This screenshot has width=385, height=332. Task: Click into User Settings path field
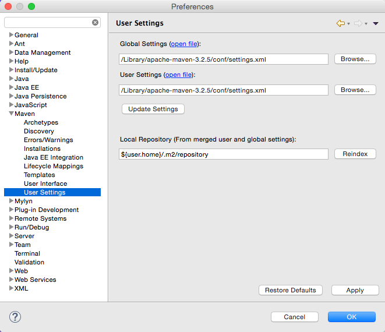[x=224, y=90]
